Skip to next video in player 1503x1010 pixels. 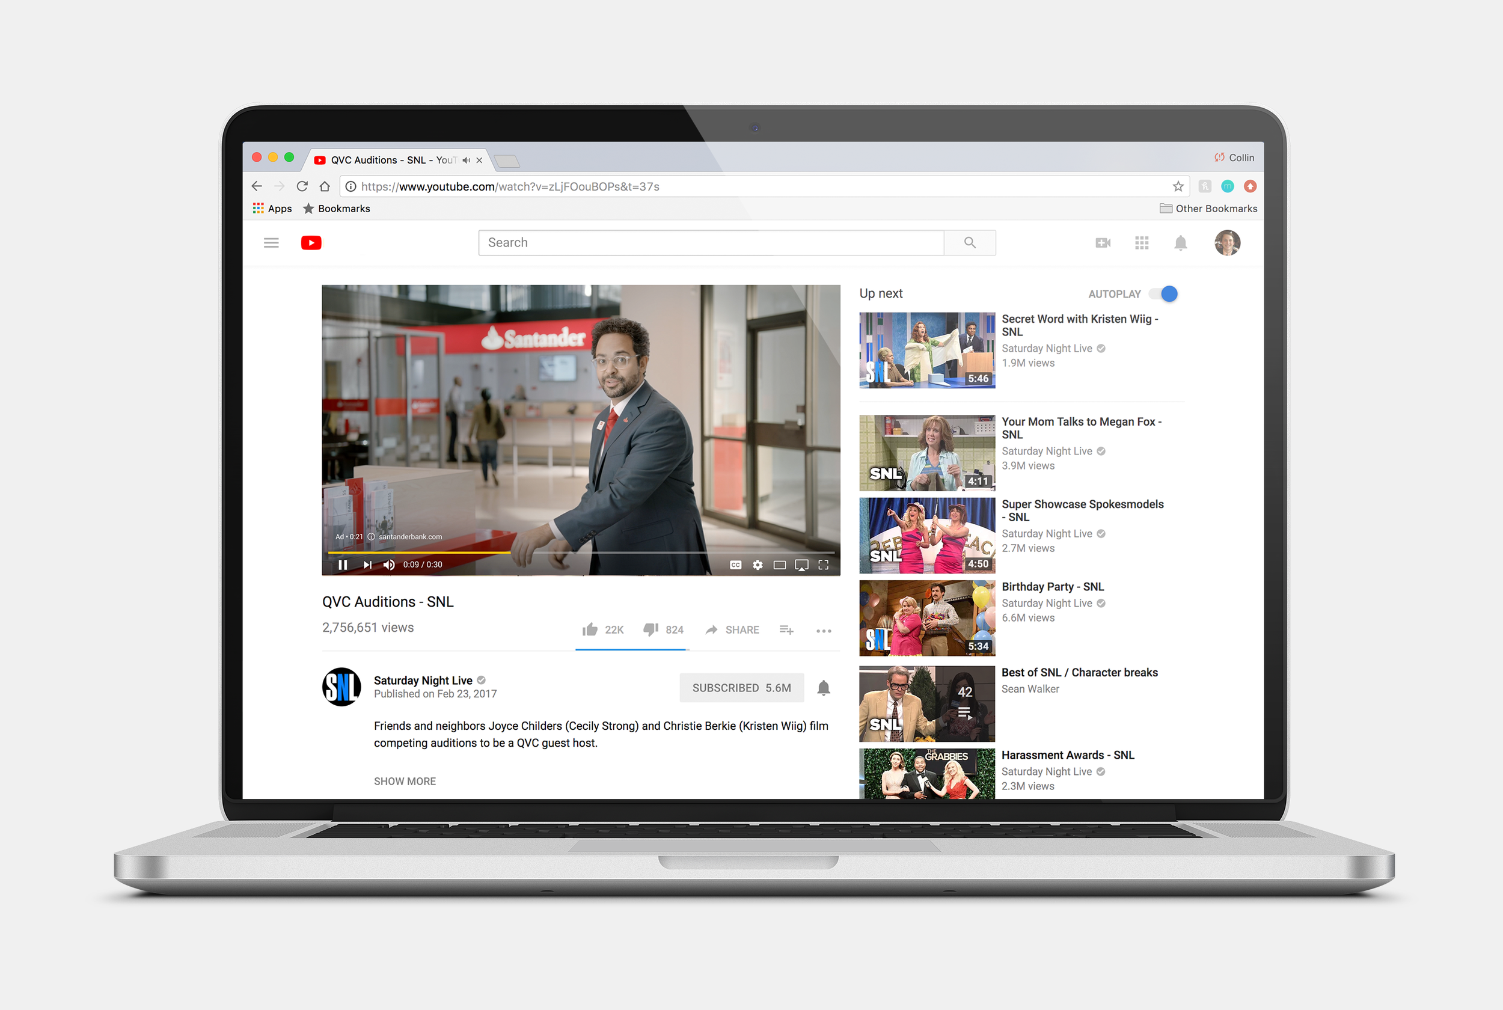click(367, 565)
